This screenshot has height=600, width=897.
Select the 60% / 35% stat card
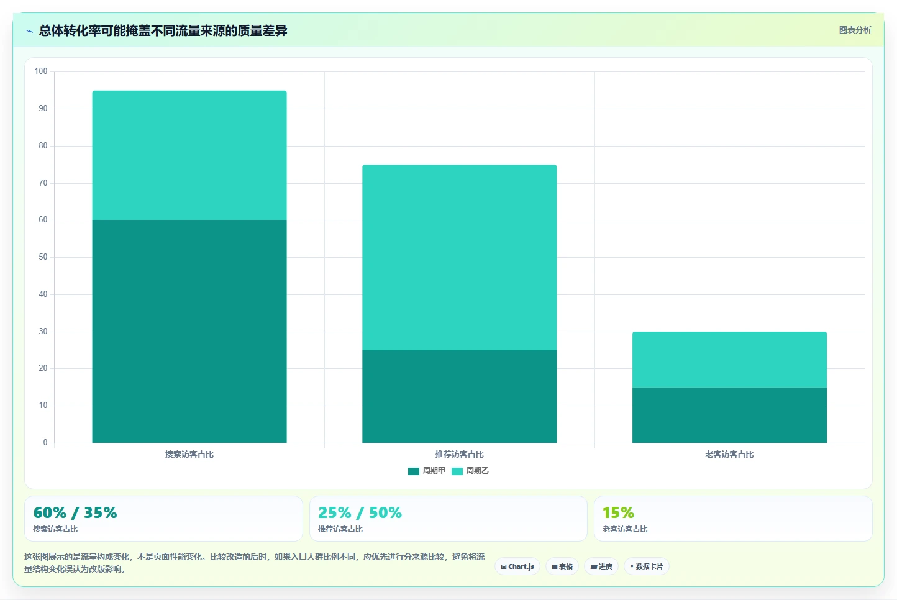[163, 519]
